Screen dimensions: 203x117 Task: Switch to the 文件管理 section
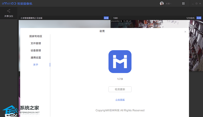(36, 43)
